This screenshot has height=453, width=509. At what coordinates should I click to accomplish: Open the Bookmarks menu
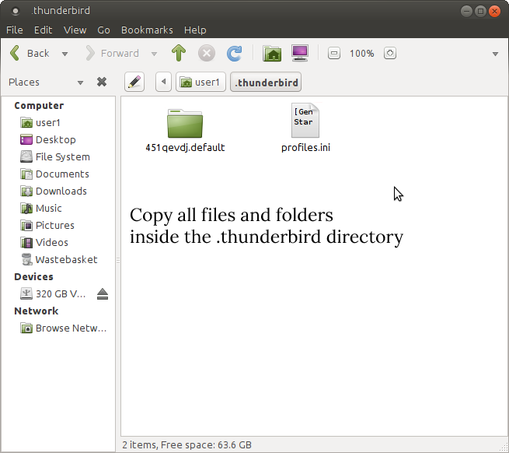[x=147, y=30]
